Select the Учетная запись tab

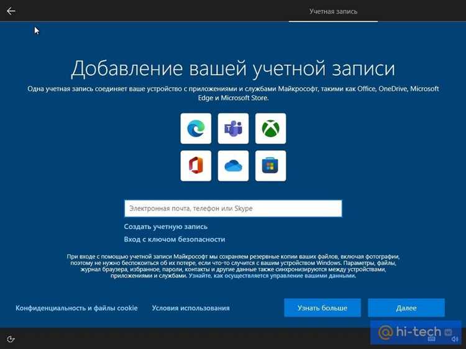[x=333, y=12]
